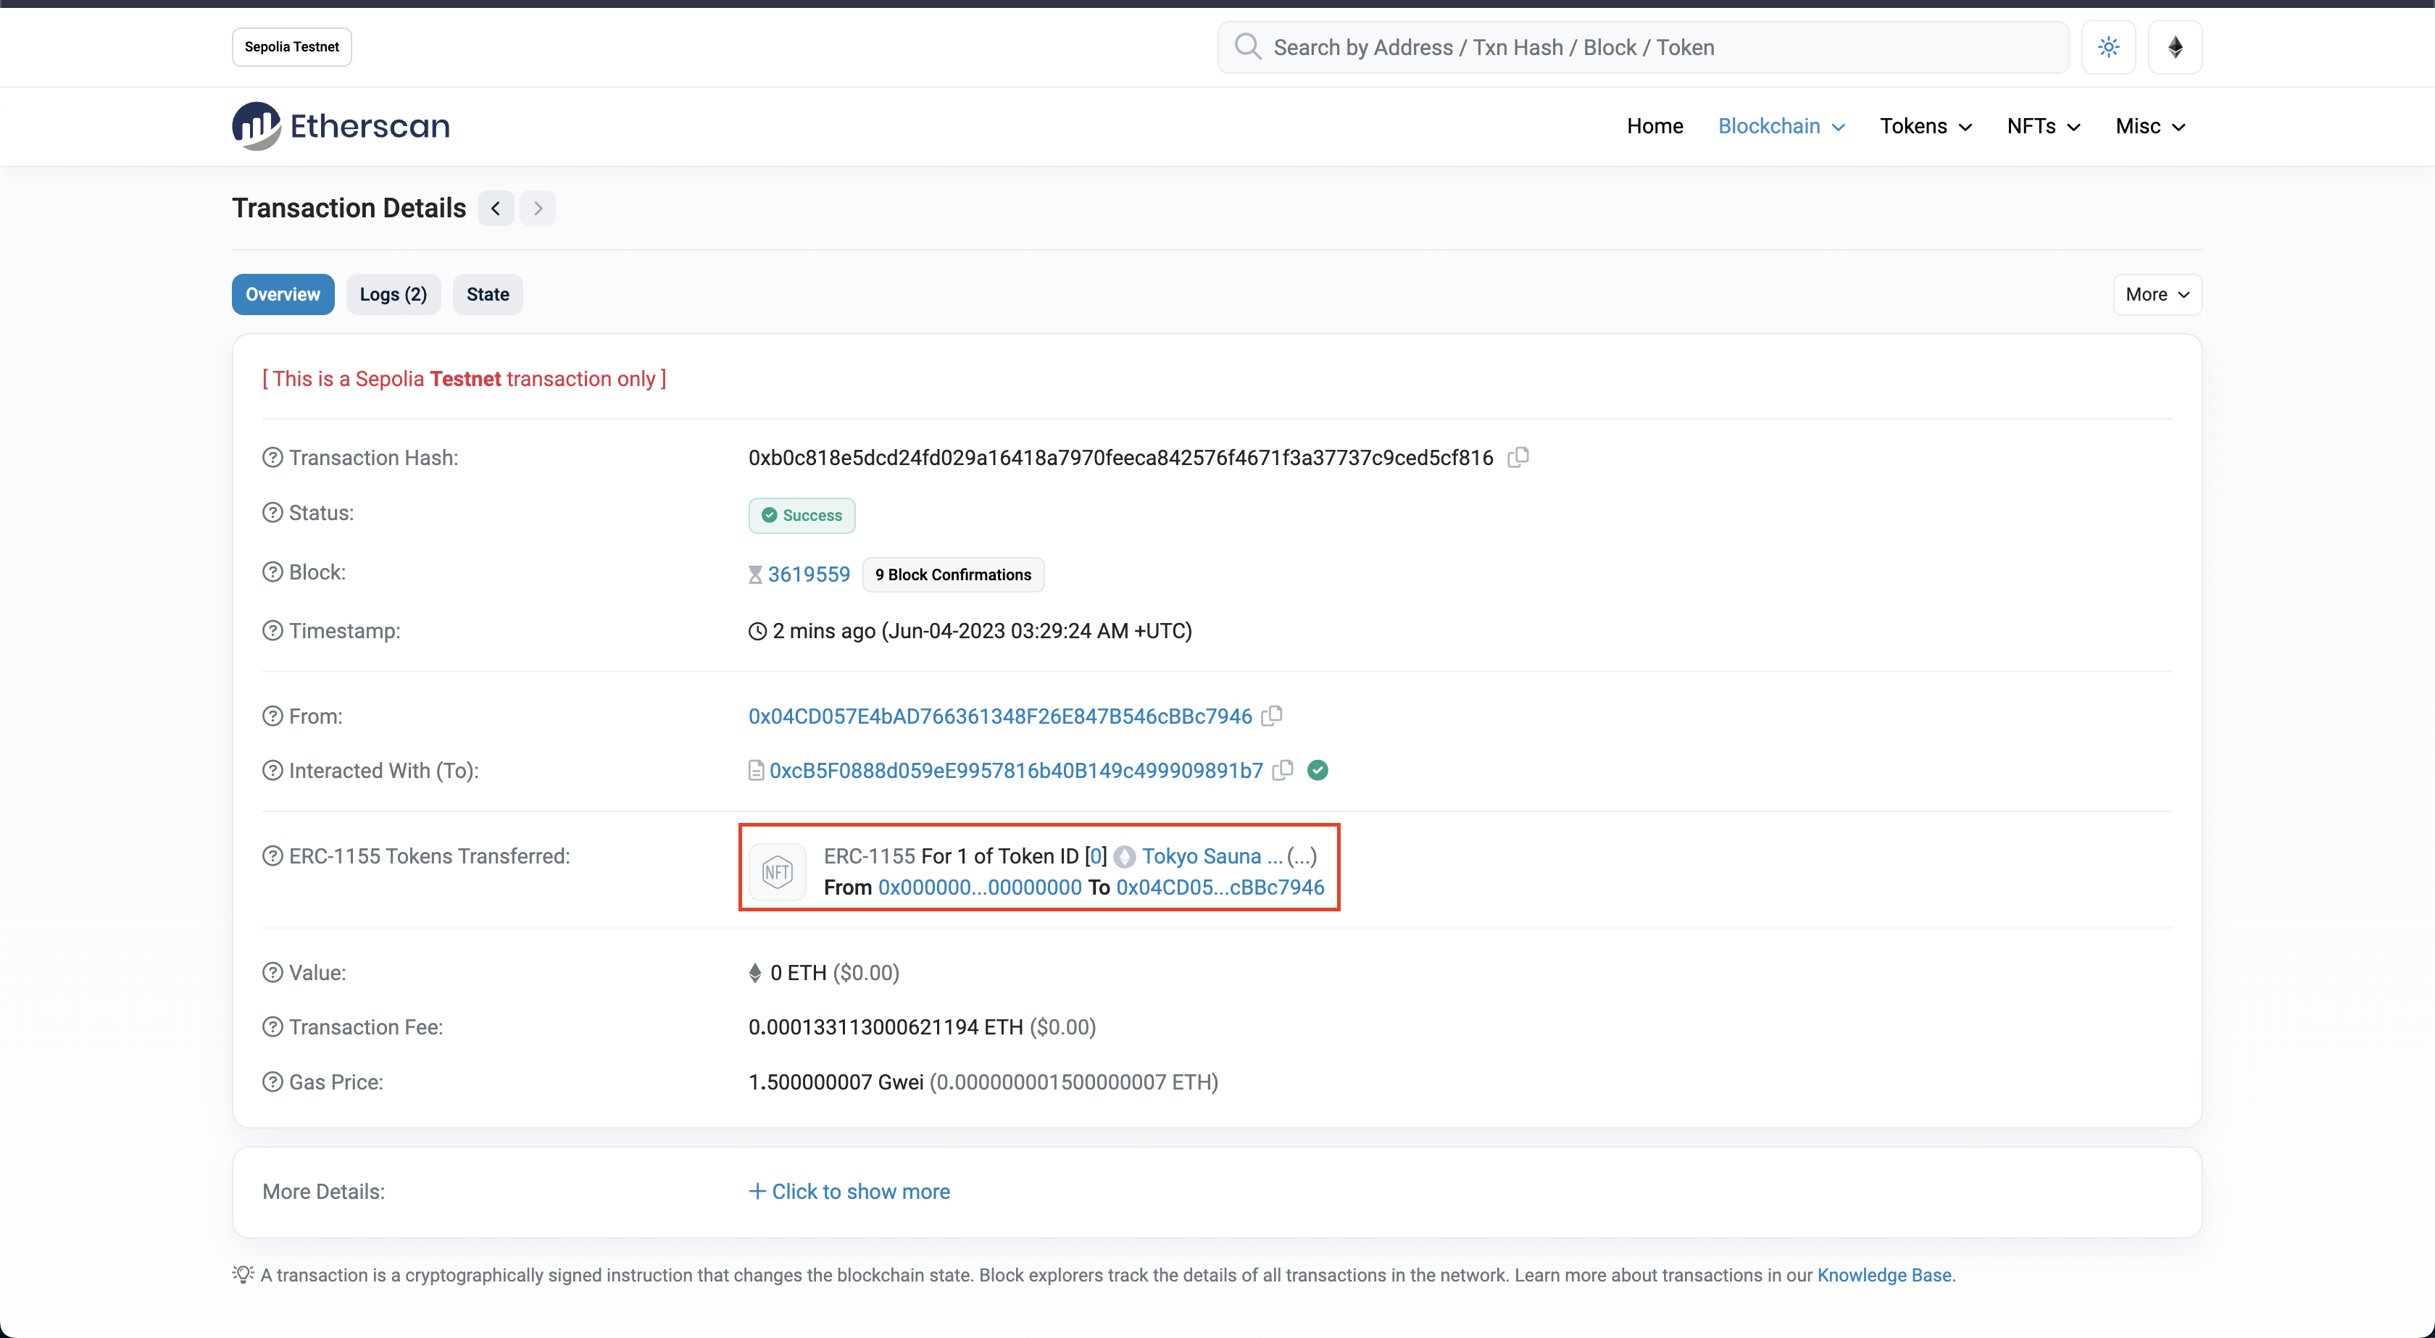This screenshot has height=1338, width=2435.
Task: Toggle the light/dark theme sun icon
Action: (x=2109, y=47)
